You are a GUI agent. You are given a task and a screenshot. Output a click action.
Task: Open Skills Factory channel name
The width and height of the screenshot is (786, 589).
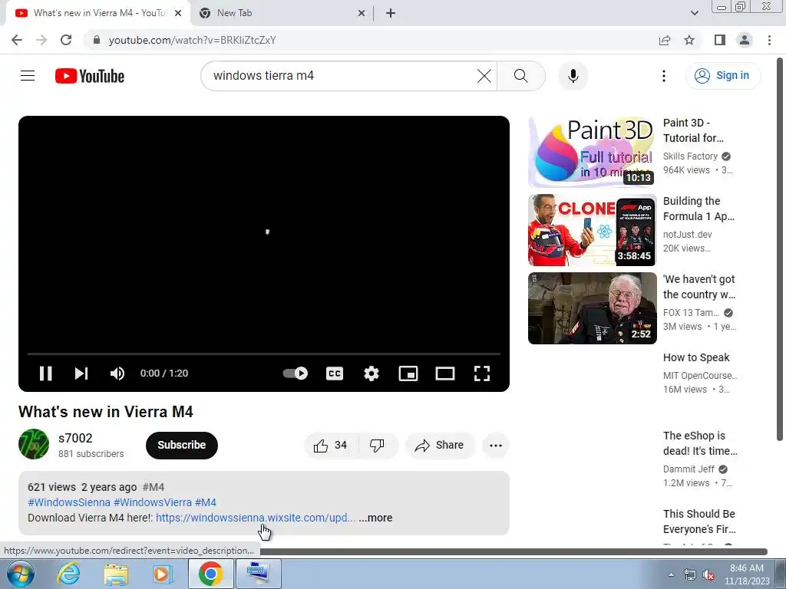click(x=690, y=156)
